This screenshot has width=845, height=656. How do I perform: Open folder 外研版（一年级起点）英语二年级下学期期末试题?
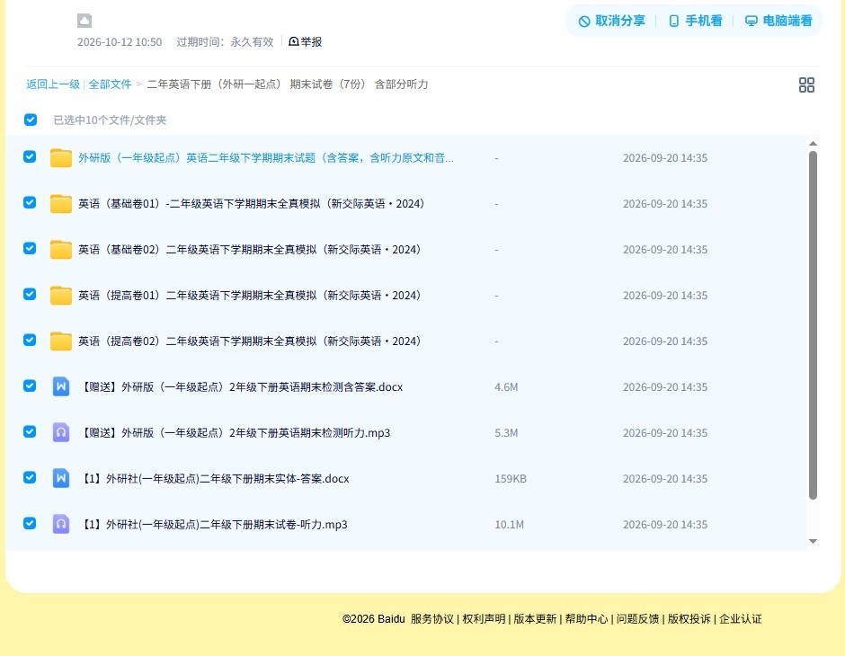click(266, 158)
